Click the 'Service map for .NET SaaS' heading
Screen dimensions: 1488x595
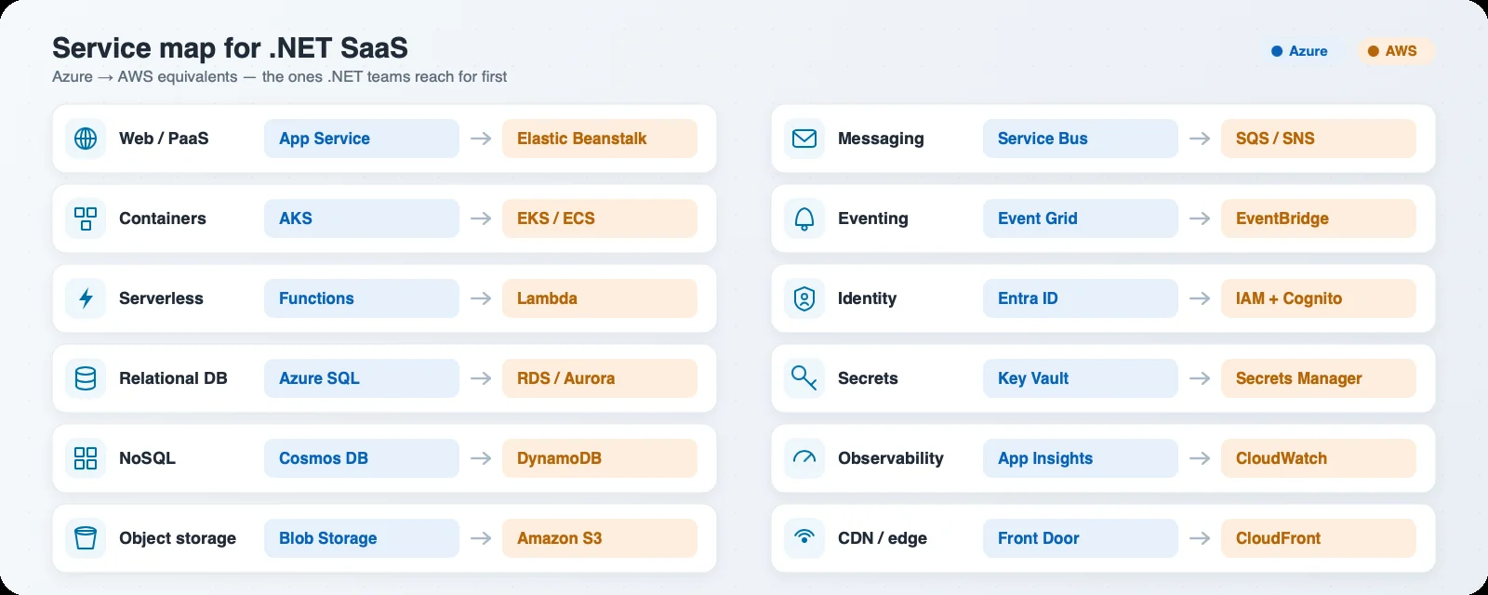click(x=230, y=47)
